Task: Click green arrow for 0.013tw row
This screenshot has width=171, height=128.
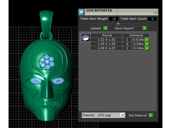Action: pos(147,39)
